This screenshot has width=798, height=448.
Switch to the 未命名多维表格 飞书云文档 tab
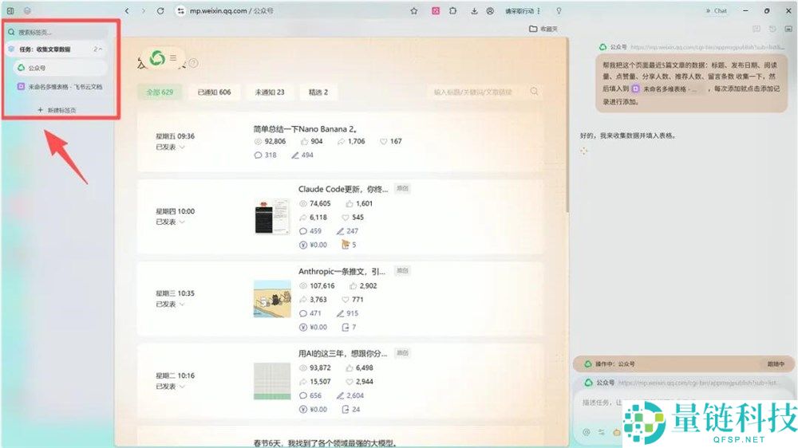[60, 87]
